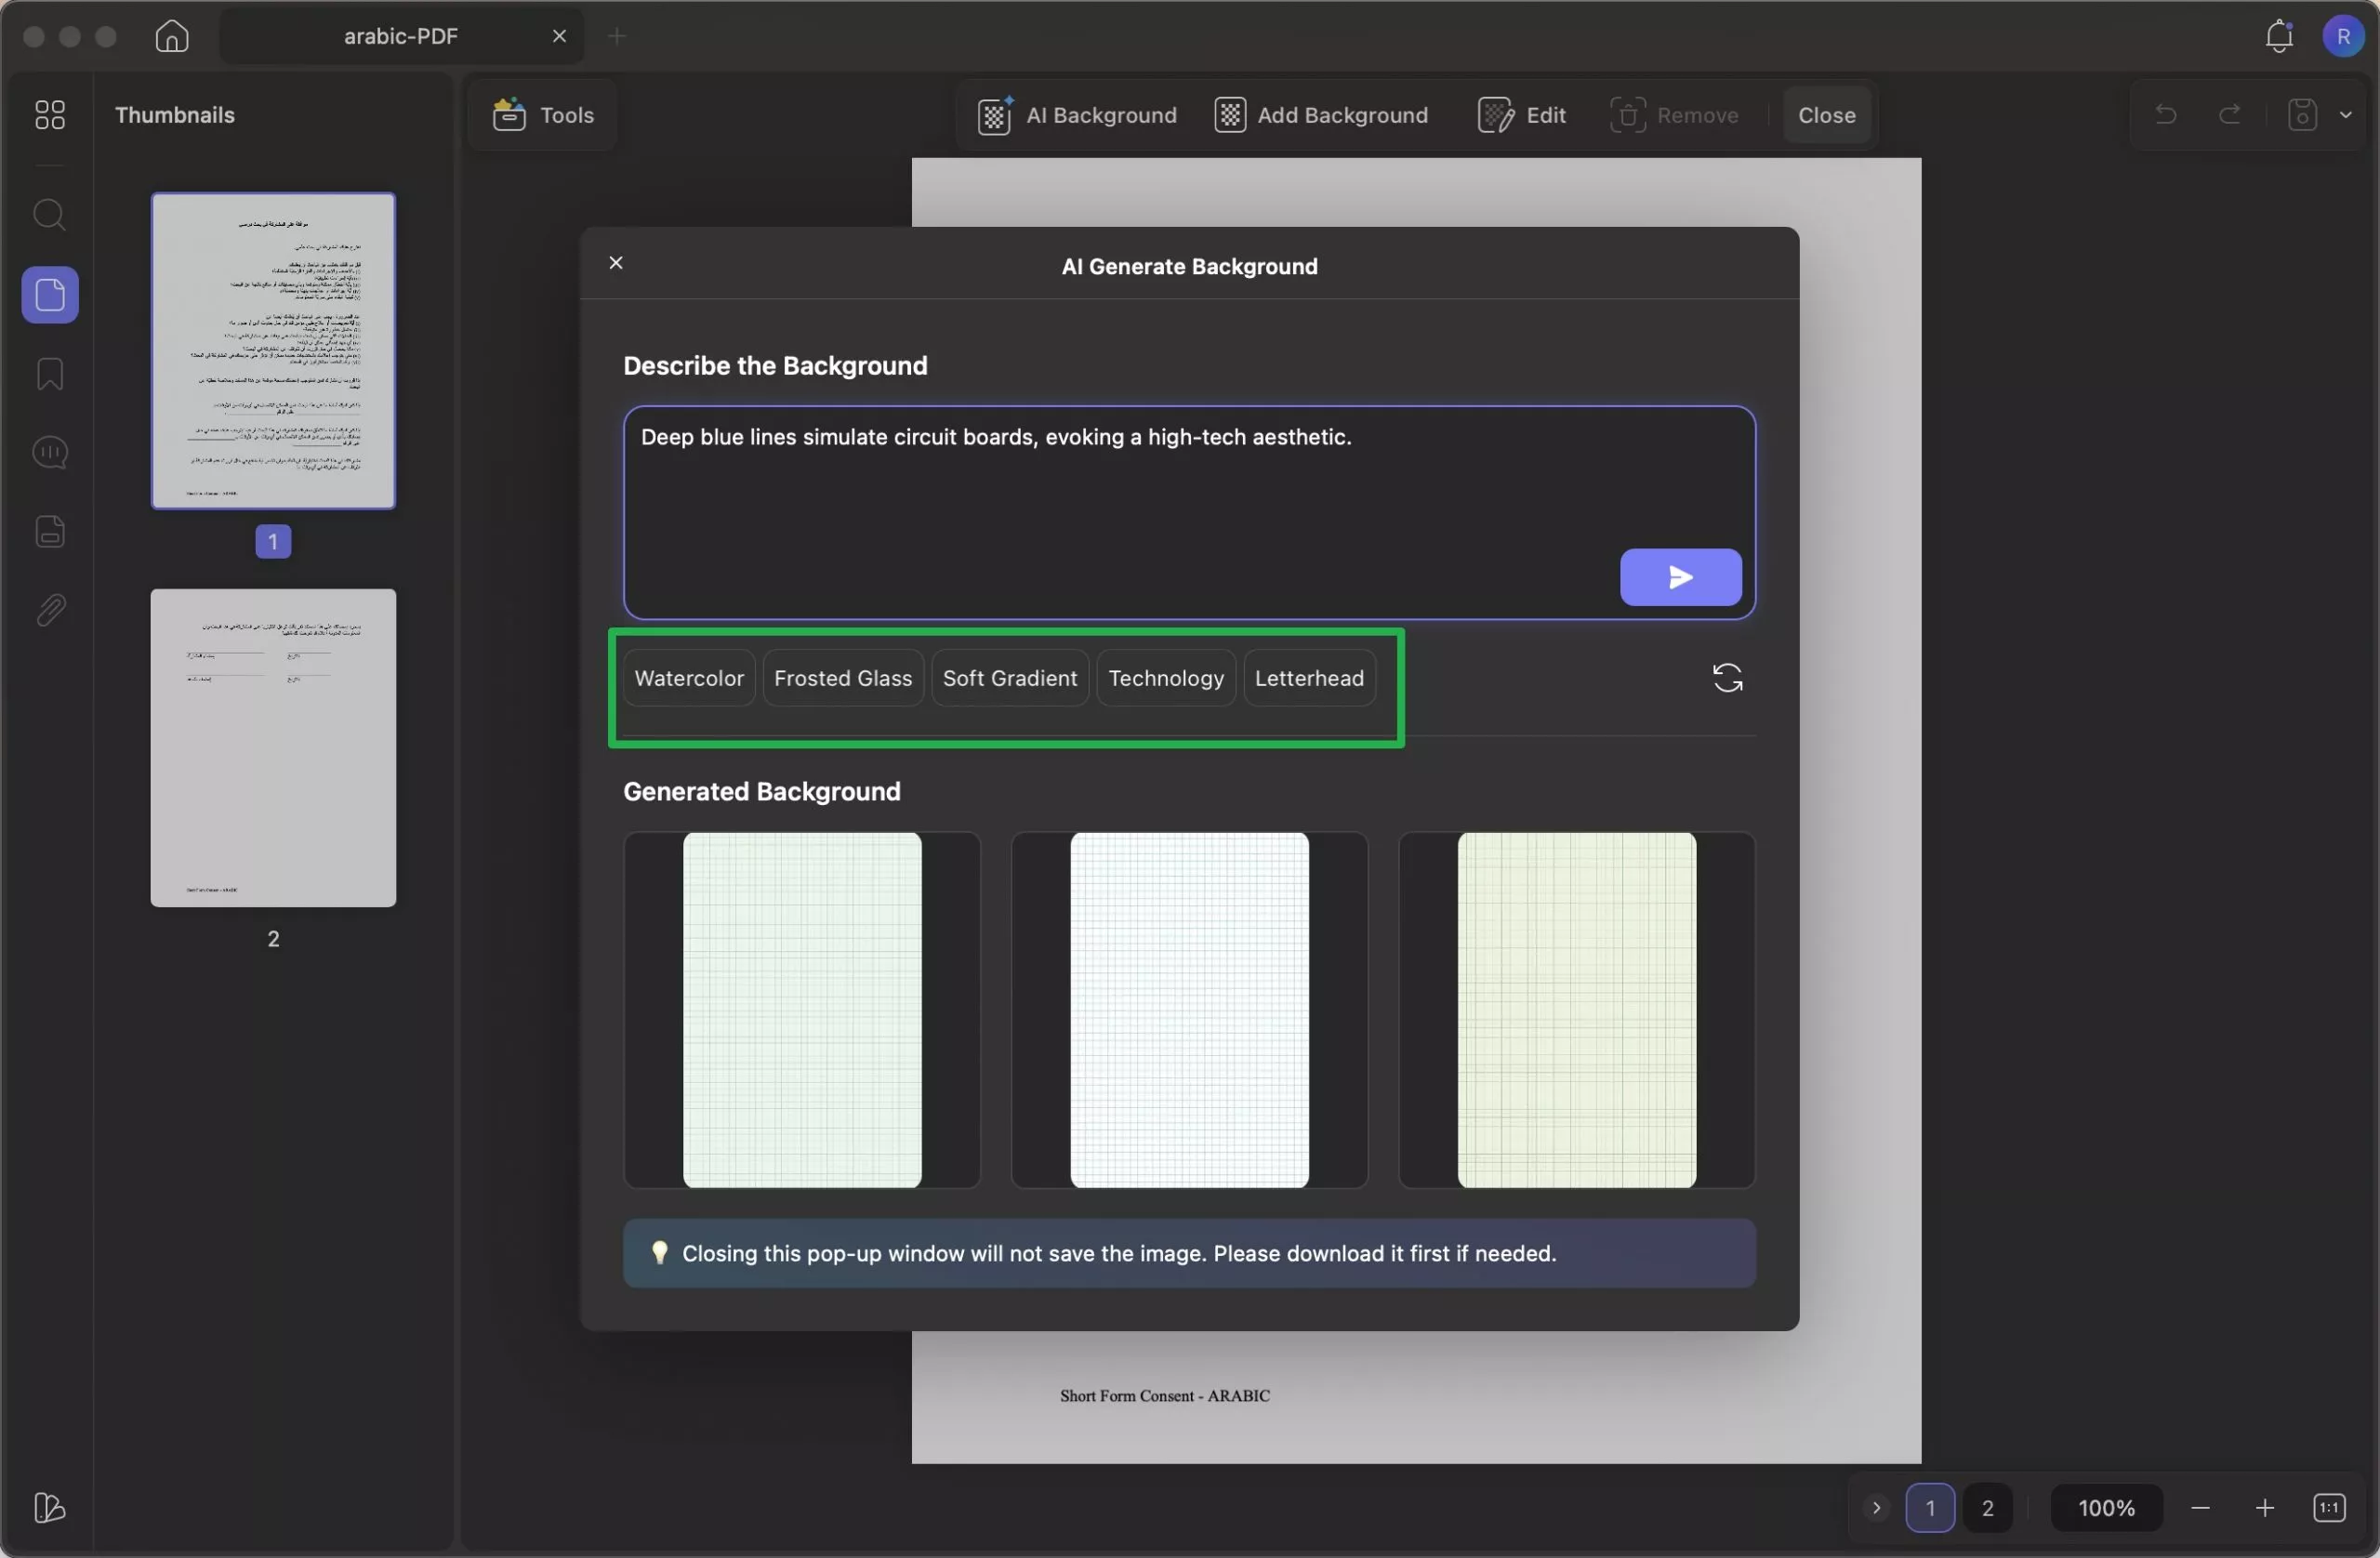Choose the Watercolor style chip
2380x1558 pixels.
click(x=688, y=678)
